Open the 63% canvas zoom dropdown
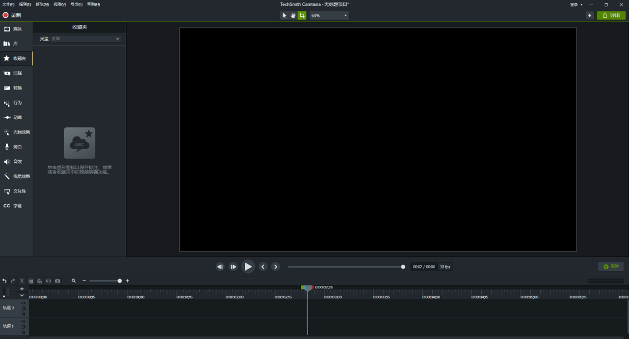Screen dimensions: 629x339 coord(329,15)
